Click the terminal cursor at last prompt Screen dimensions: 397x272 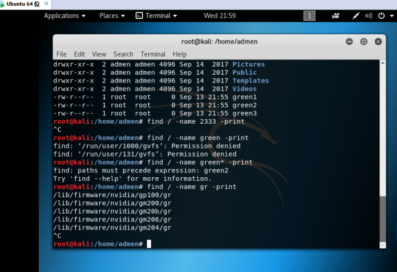[149, 244]
